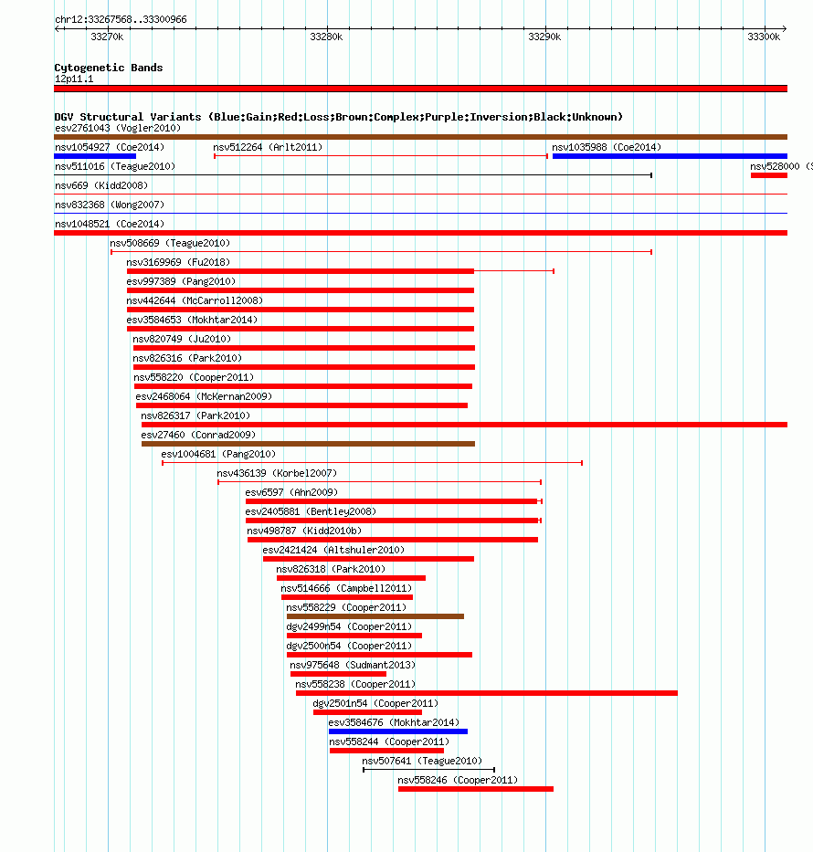813x852 pixels.
Task: Open nsv558238 (Cooper2011) variant label
Action: coord(355,684)
